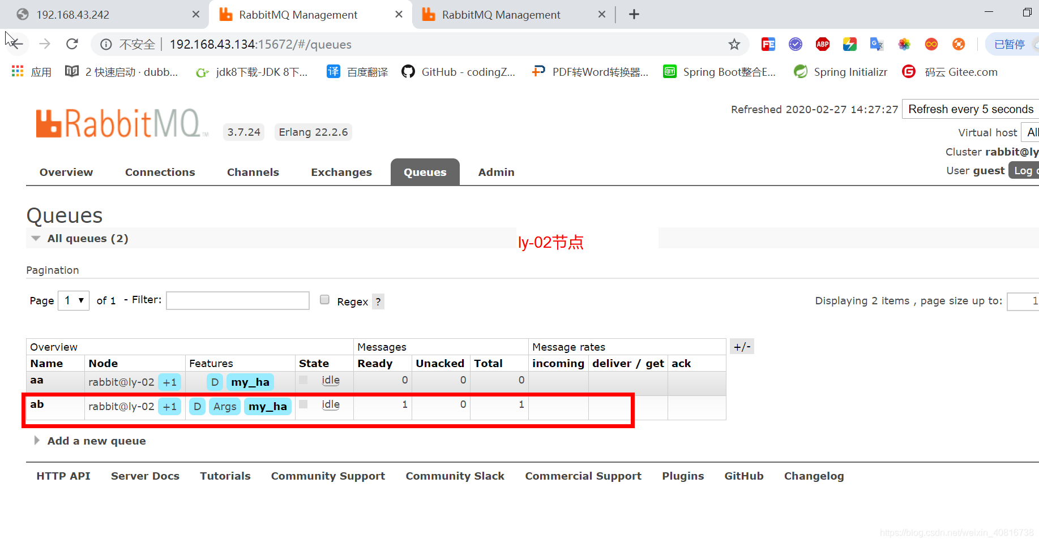Image resolution: width=1039 pixels, height=543 pixels.
Task: Click the browser forward arrow
Action: (45, 44)
